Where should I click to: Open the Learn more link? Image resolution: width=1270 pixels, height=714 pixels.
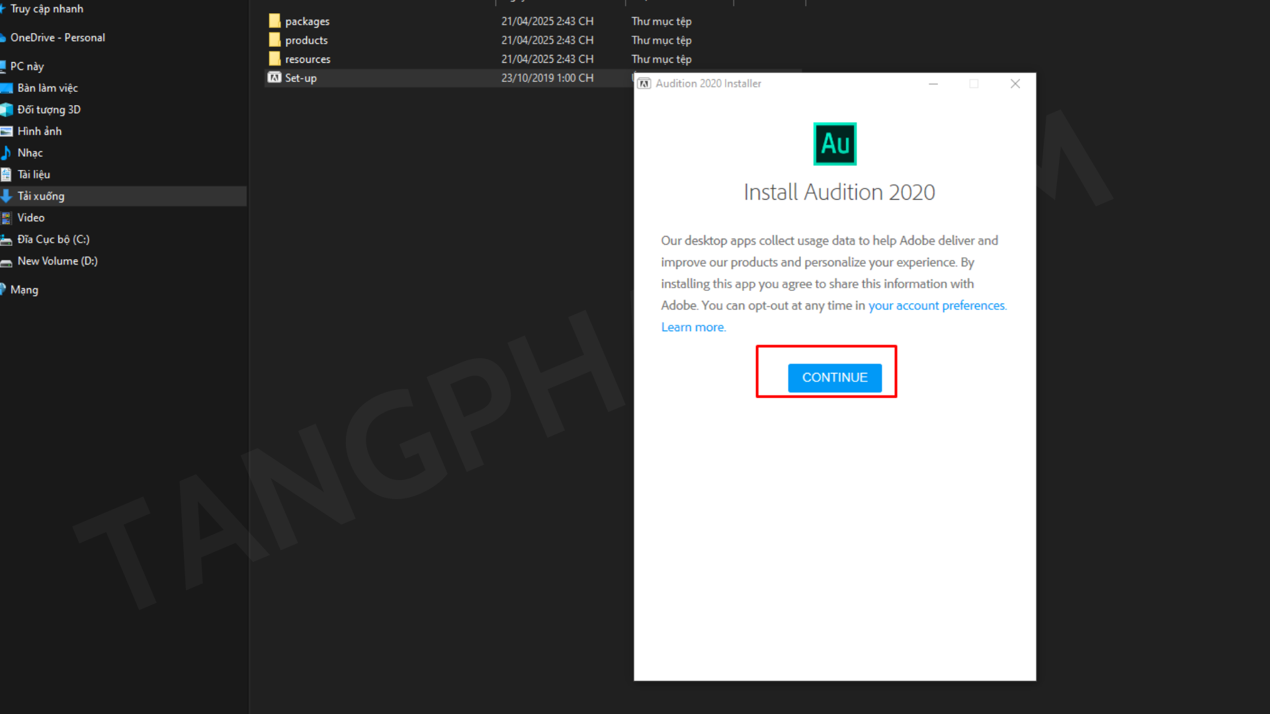[x=693, y=327]
